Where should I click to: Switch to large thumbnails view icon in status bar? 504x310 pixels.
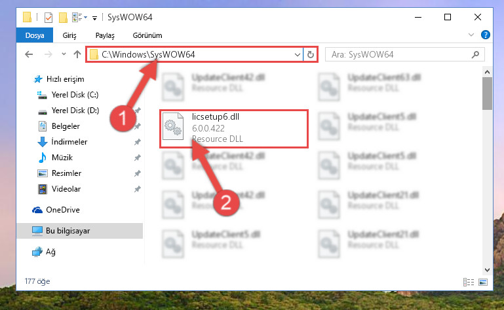(x=483, y=282)
